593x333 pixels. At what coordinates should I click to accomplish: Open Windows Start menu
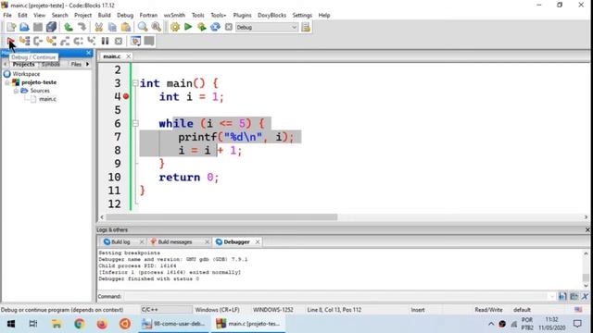(11, 324)
